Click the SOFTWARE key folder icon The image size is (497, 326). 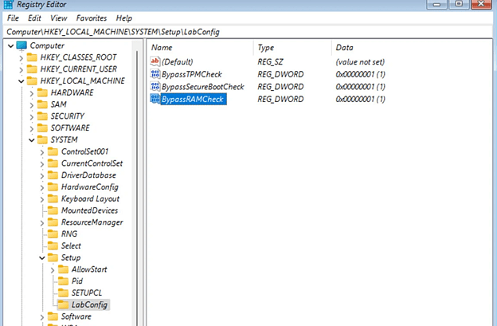(x=42, y=128)
